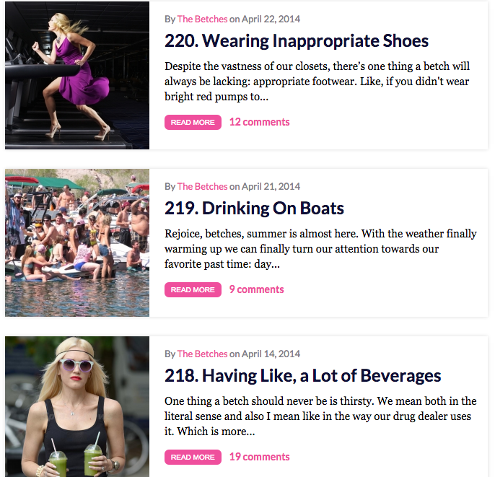
Task: View the 12 comments link
Action: (259, 122)
